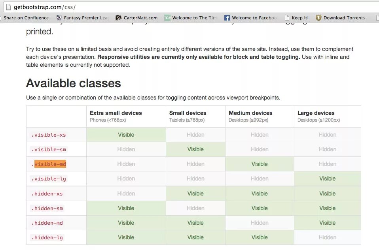Open the .visible-lg class link

(x=48, y=179)
